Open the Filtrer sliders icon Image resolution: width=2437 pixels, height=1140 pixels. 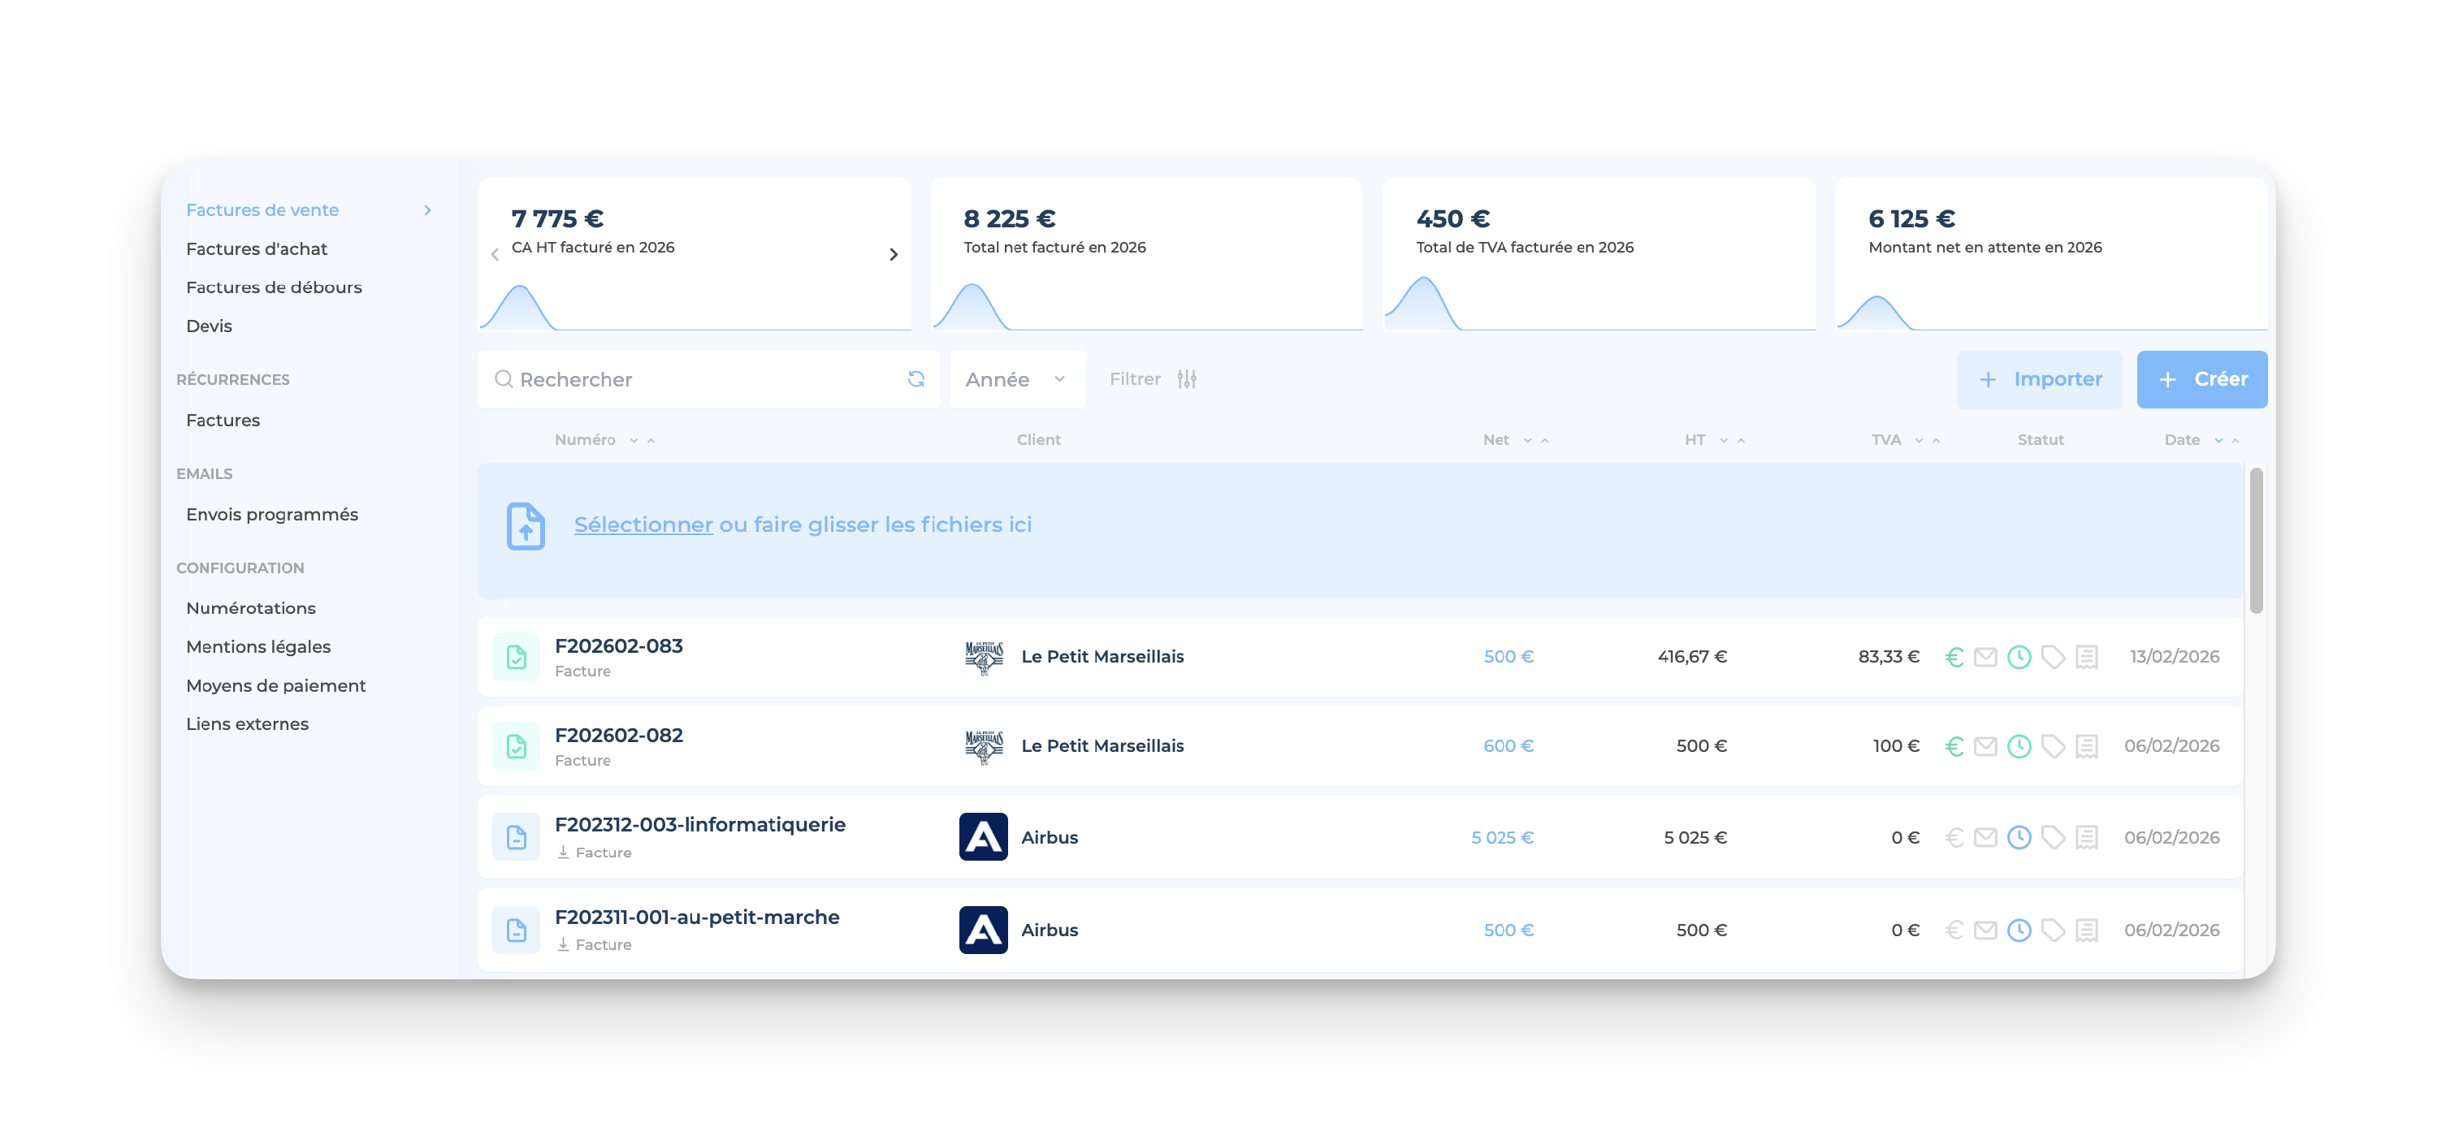(1186, 379)
